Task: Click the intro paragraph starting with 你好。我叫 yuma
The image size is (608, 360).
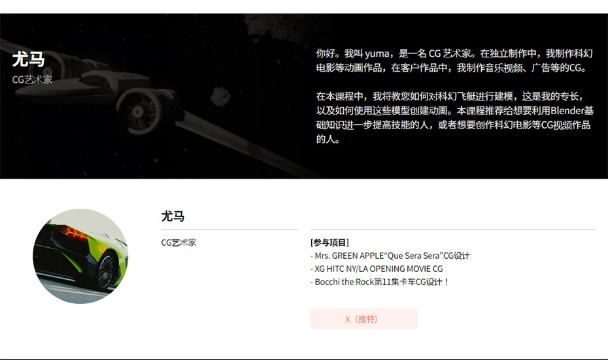Action: click(454, 61)
